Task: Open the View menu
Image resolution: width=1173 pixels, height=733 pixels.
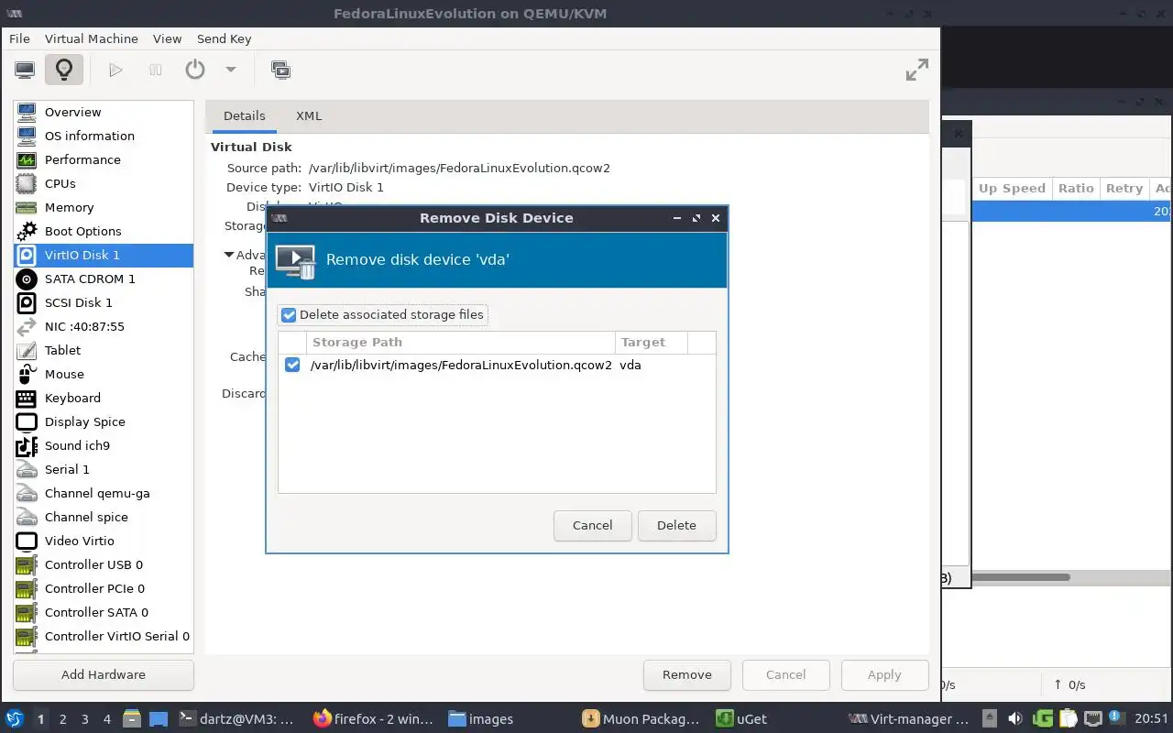Action: click(x=167, y=38)
